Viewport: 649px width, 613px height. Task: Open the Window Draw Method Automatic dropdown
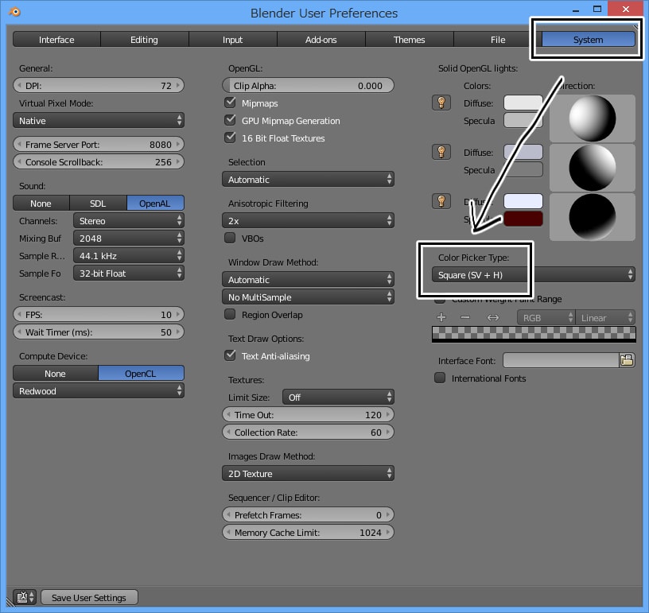point(308,279)
